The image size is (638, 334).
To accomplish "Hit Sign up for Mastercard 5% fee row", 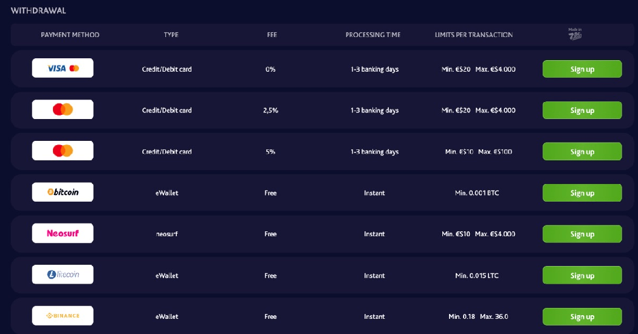I will coord(581,152).
